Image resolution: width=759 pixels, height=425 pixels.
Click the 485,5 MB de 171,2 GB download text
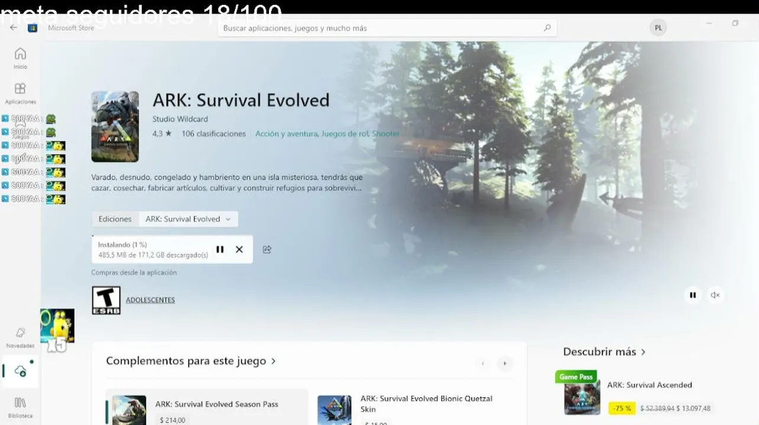(153, 255)
